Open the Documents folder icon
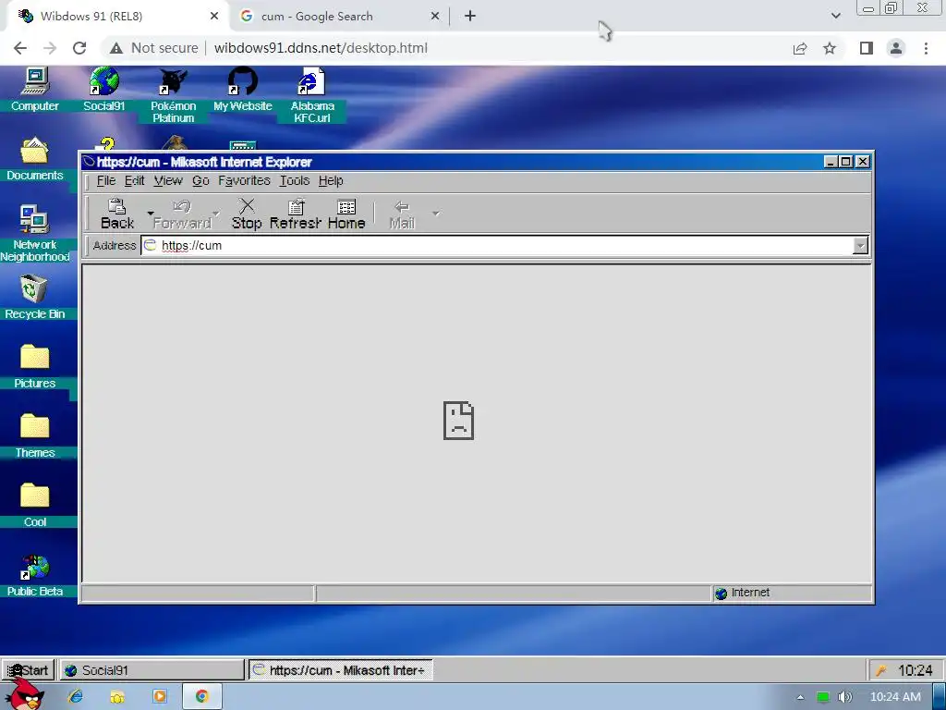The image size is (946, 710). [x=35, y=159]
